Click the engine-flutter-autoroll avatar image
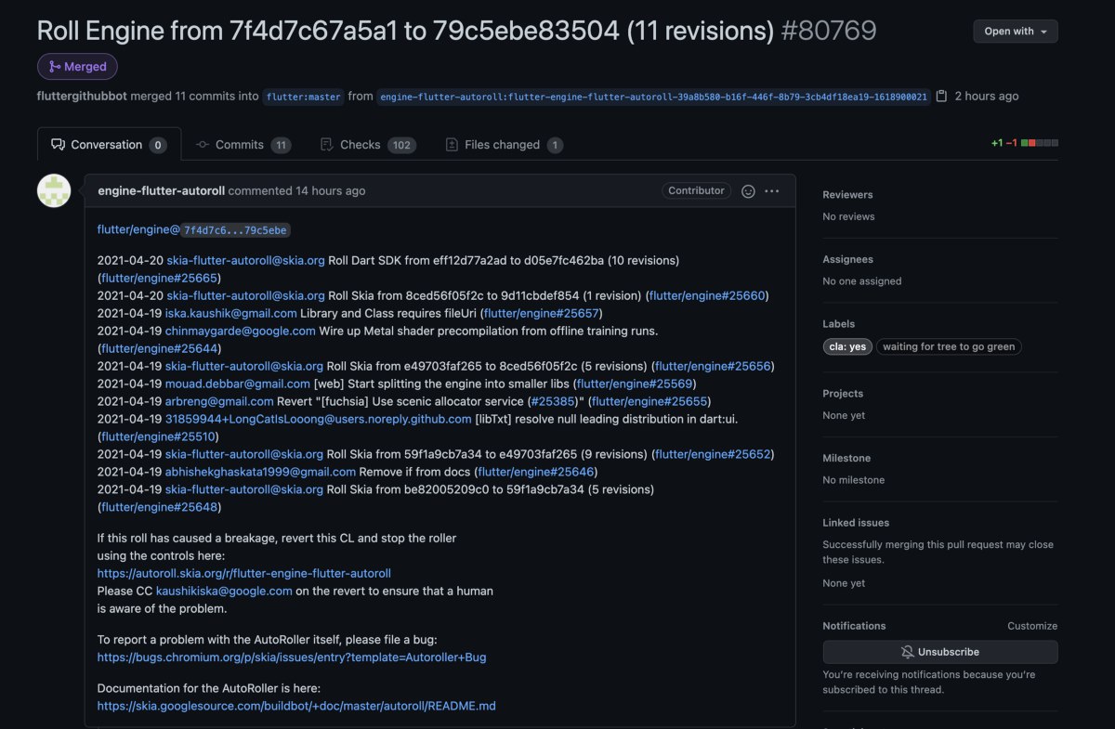Screen dimensions: 1115x729 [54, 190]
